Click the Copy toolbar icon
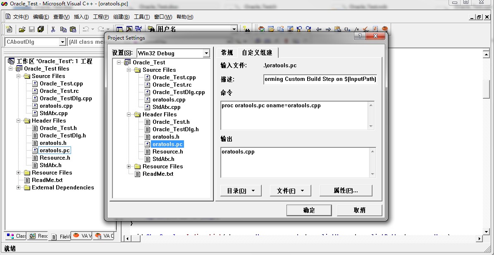494x255 pixels. coord(63,29)
